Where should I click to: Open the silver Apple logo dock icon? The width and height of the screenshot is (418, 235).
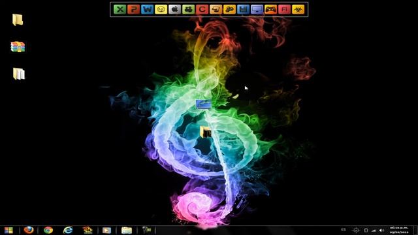(174, 9)
